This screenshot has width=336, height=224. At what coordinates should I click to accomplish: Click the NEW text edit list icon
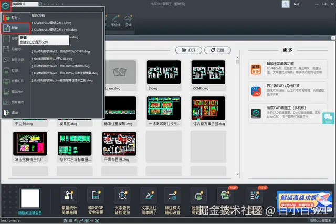tap(255, 196)
